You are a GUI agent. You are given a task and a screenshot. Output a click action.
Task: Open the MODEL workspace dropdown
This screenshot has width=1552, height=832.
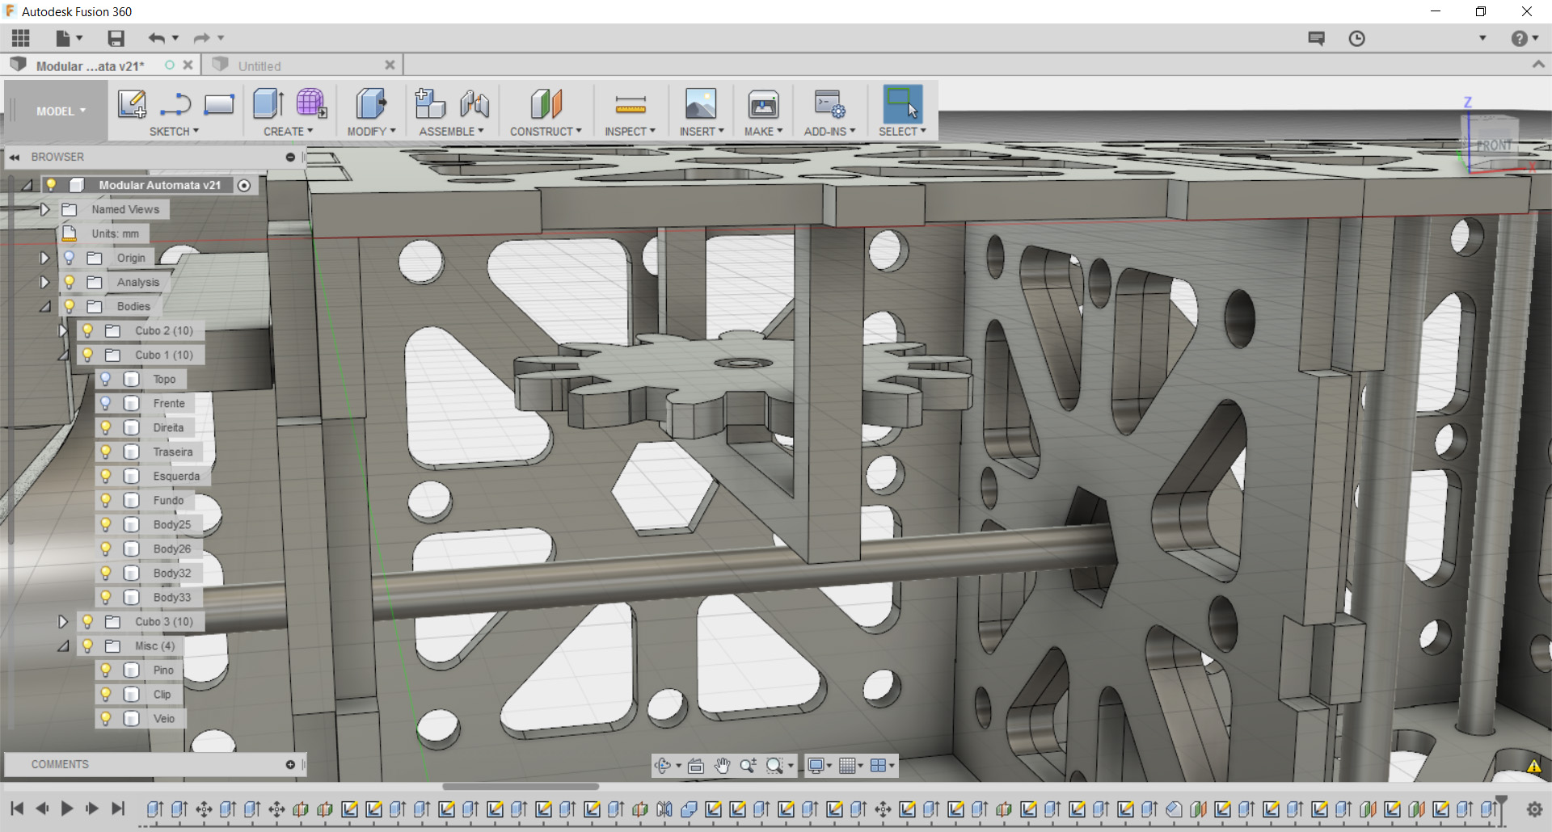(61, 111)
